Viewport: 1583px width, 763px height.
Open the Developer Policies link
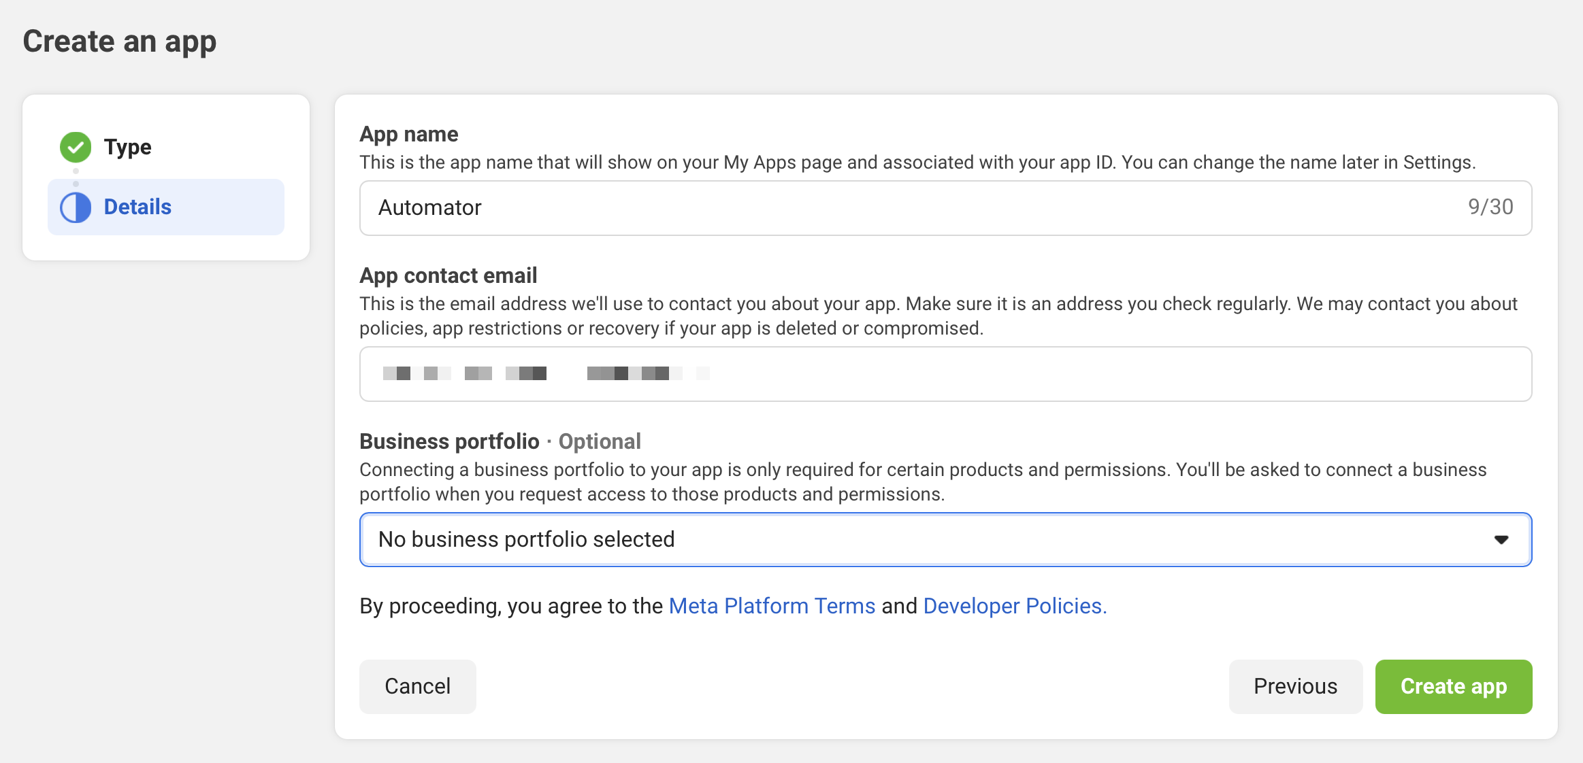(1014, 606)
